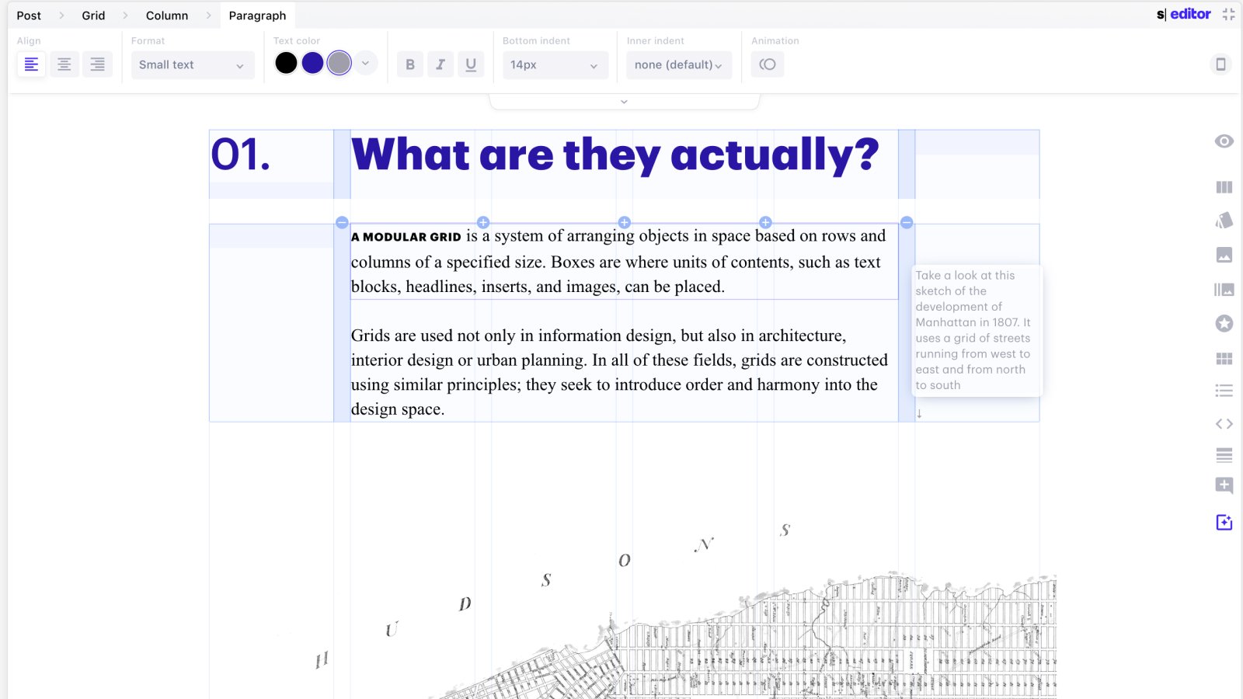Select the highlighted add-block icon at sidebar bottom

[x=1224, y=522]
